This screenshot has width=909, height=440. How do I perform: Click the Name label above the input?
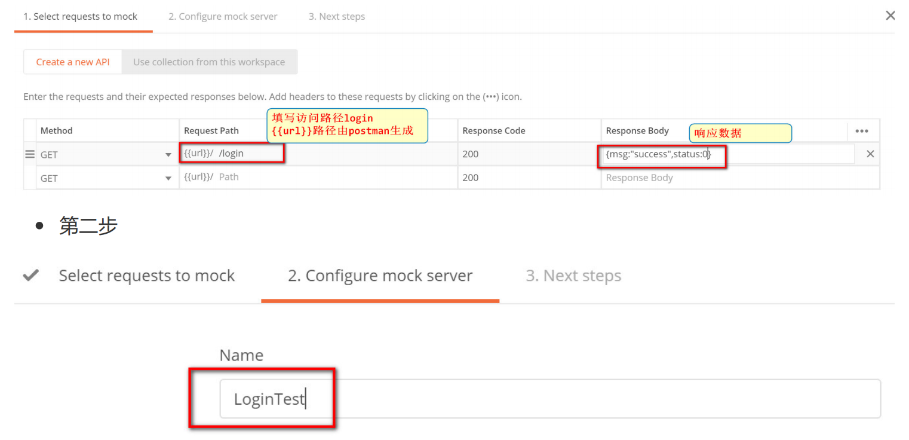pyautogui.click(x=241, y=356)
